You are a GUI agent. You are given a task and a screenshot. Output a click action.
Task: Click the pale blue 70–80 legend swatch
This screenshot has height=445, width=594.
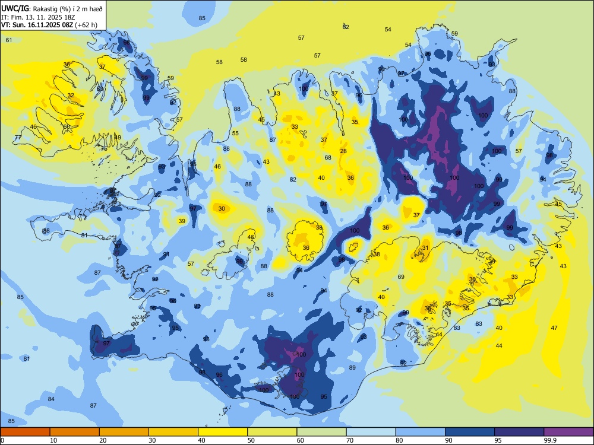[x=371, y=432]
